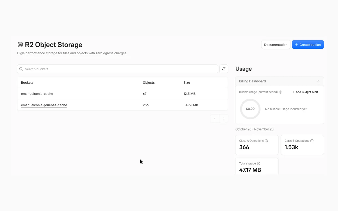Go to previous page of buckets
This screenshot has height=211, width=338.
click(x=215, y=118)
